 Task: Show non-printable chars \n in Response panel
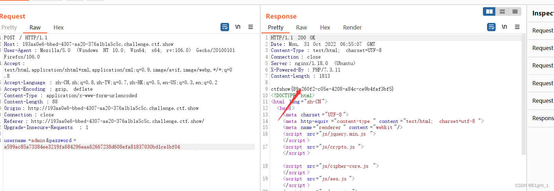point(504,27)
